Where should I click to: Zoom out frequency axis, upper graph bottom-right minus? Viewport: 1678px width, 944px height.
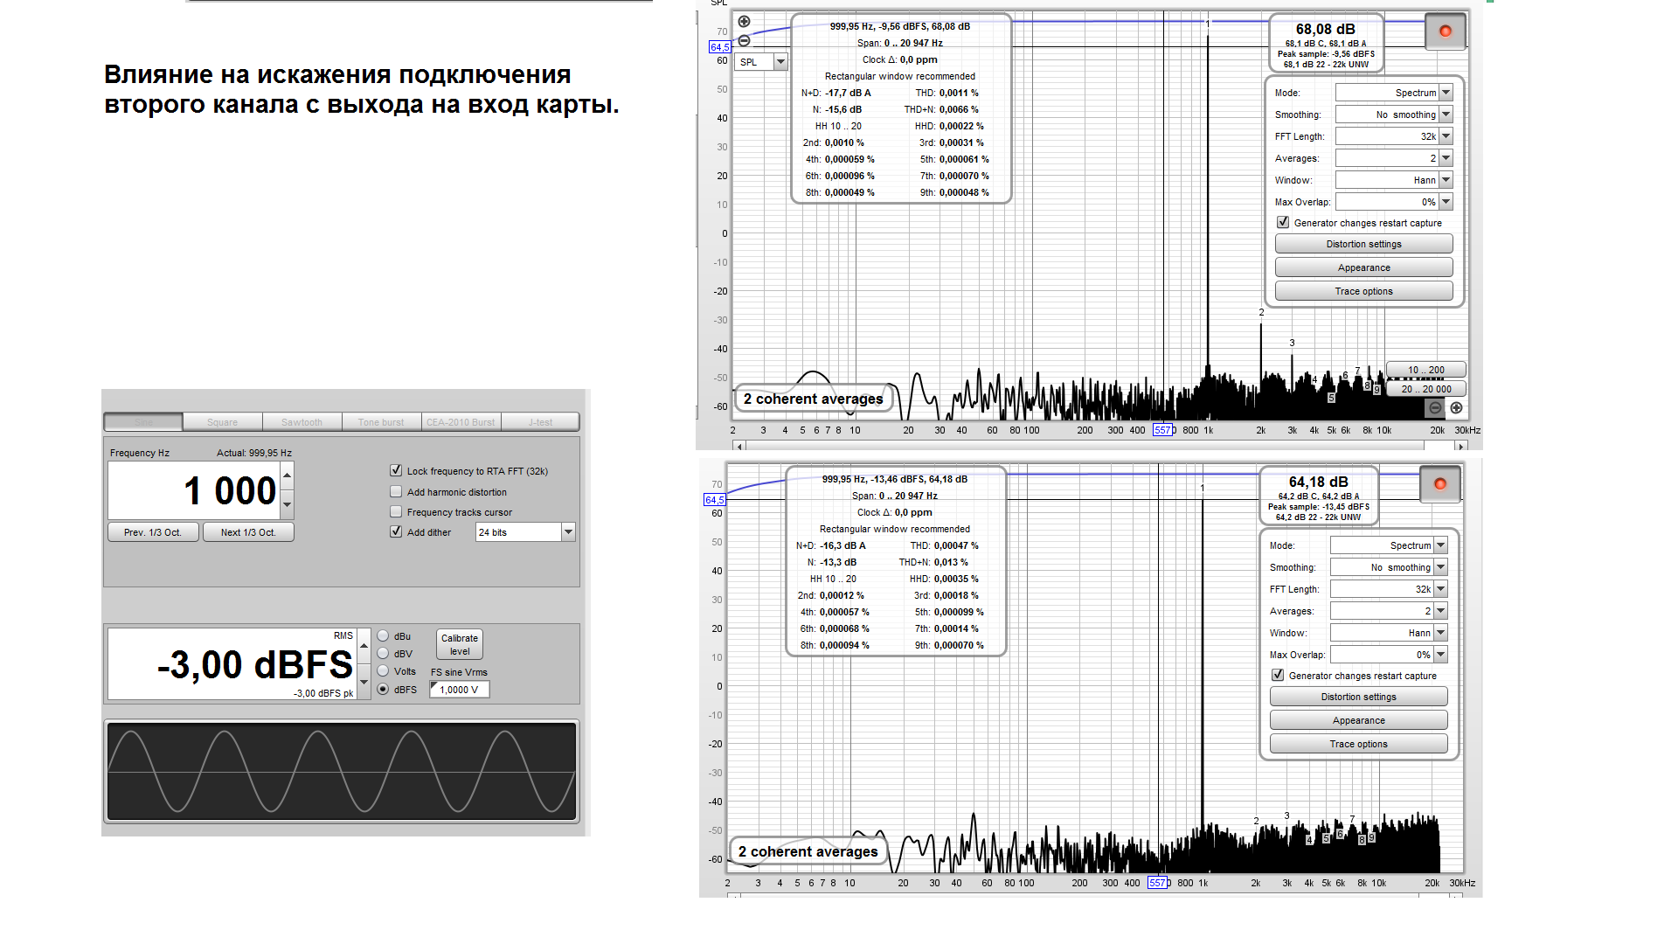tap(1435, 408)
